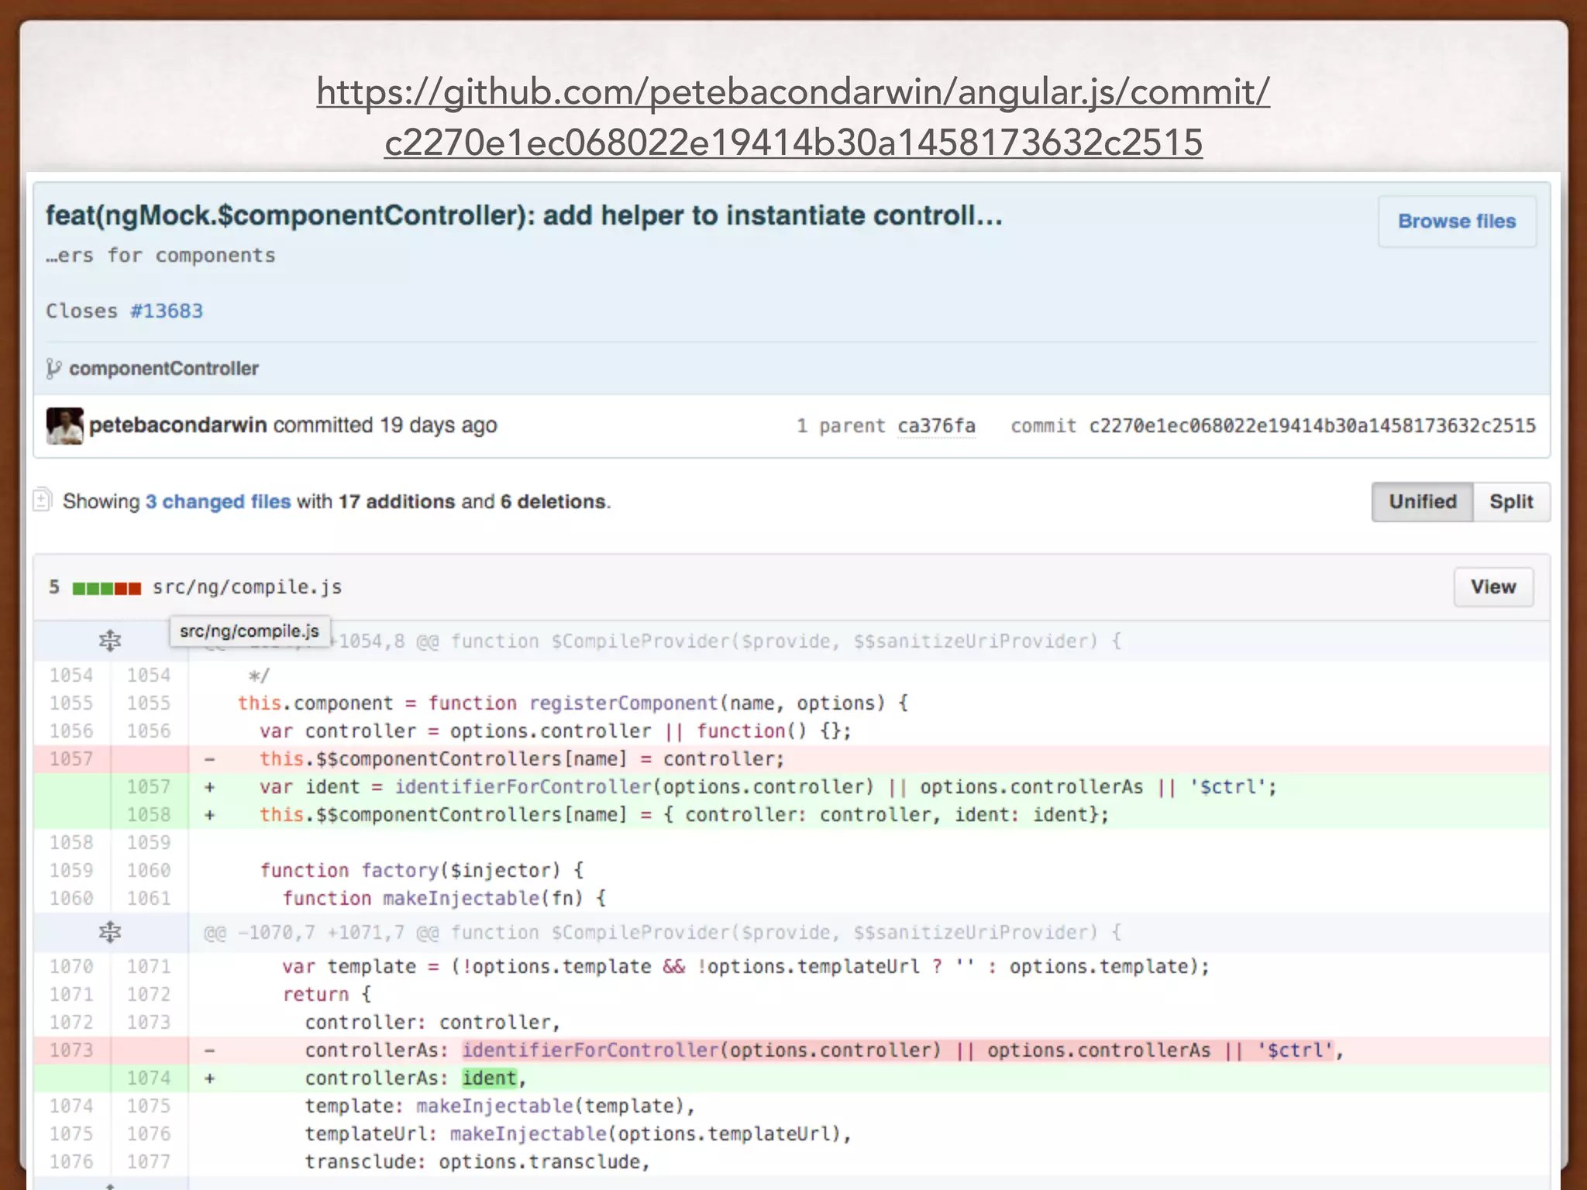1587x1190 pixels.
Task: Click the 'function factory($injector)' line
Action: pyautogui.click(x=869, y=871)
